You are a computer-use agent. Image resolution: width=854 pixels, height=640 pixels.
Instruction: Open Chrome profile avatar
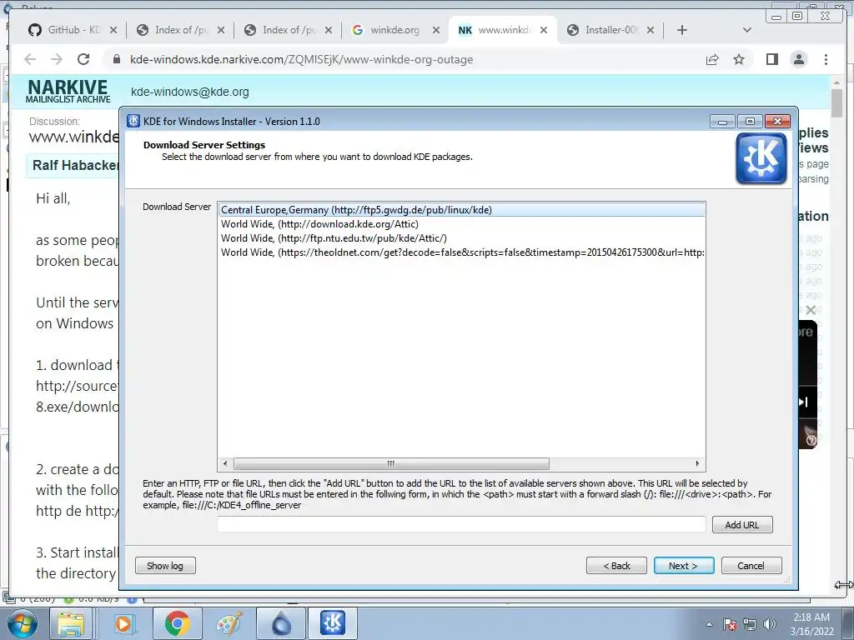point(799,59)
